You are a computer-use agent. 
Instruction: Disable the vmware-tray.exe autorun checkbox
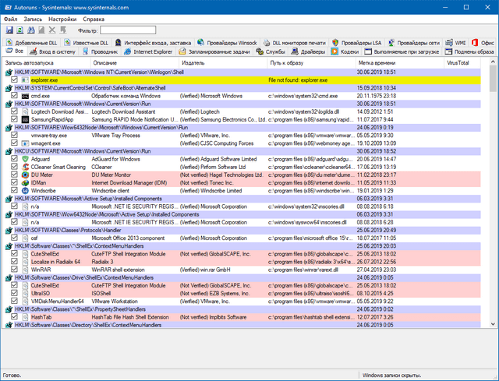15,135
